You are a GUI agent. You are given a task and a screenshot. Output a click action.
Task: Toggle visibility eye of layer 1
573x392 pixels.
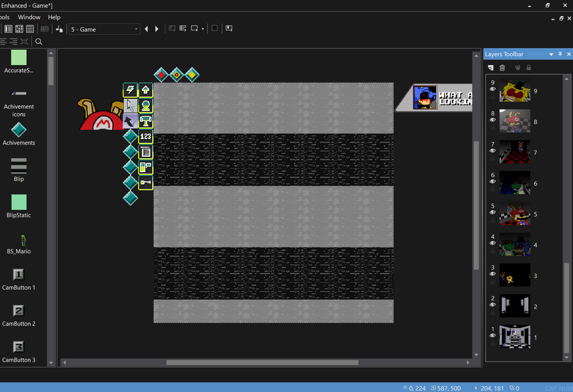coord(493,335)
